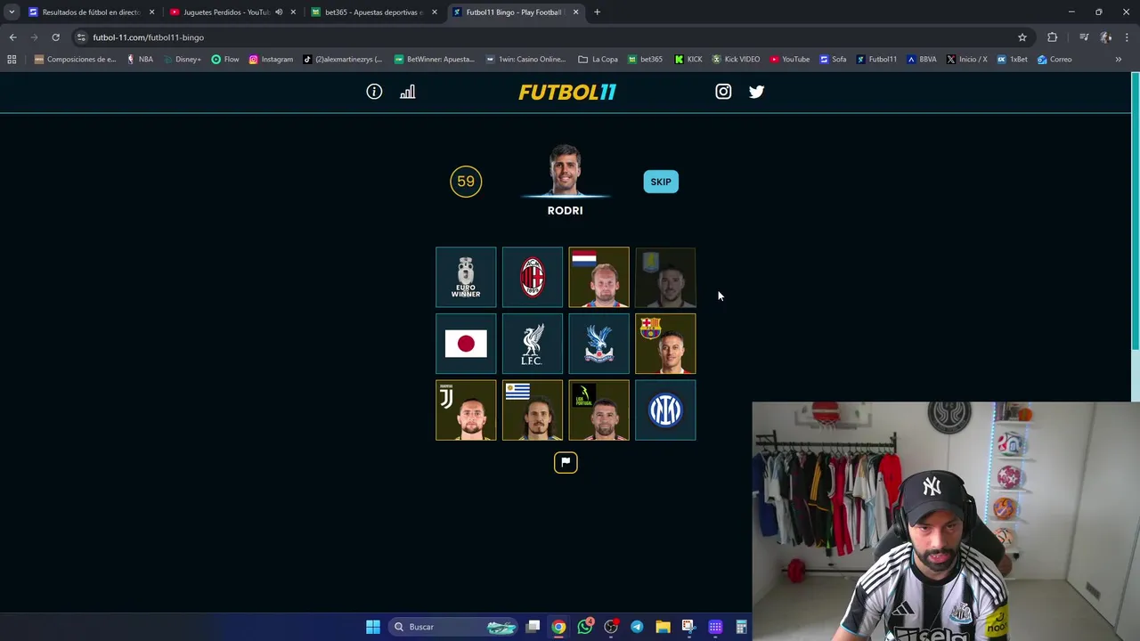Open Futbol11 Twitter bird icon
The image size is (1140, 641).
[756, 92]
